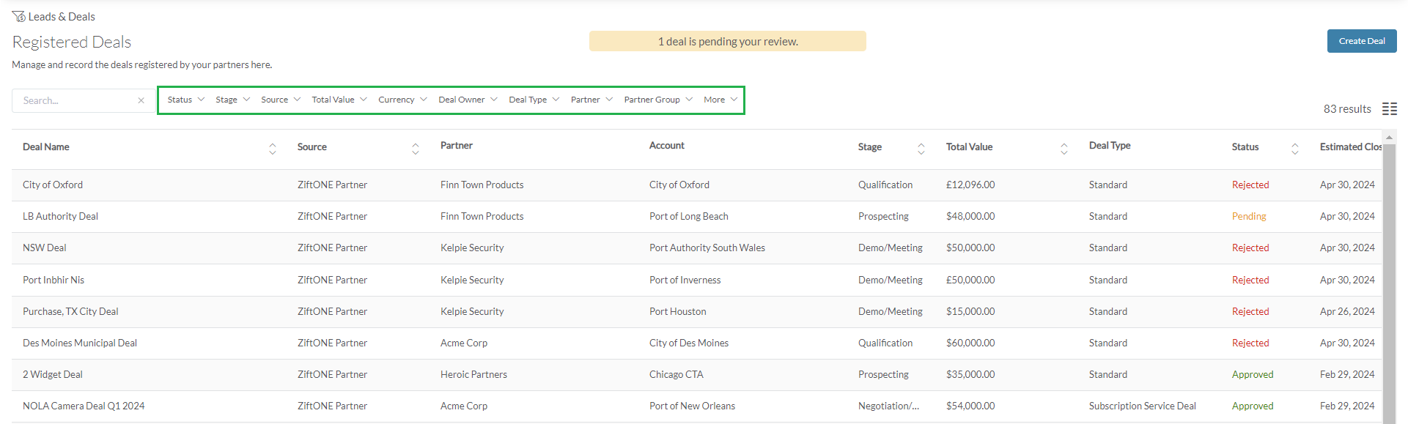Image resolution: width=1408 pixels, height=424 pixels.
Task: Click in the Search input field
Action: click(x=73, y=101)
